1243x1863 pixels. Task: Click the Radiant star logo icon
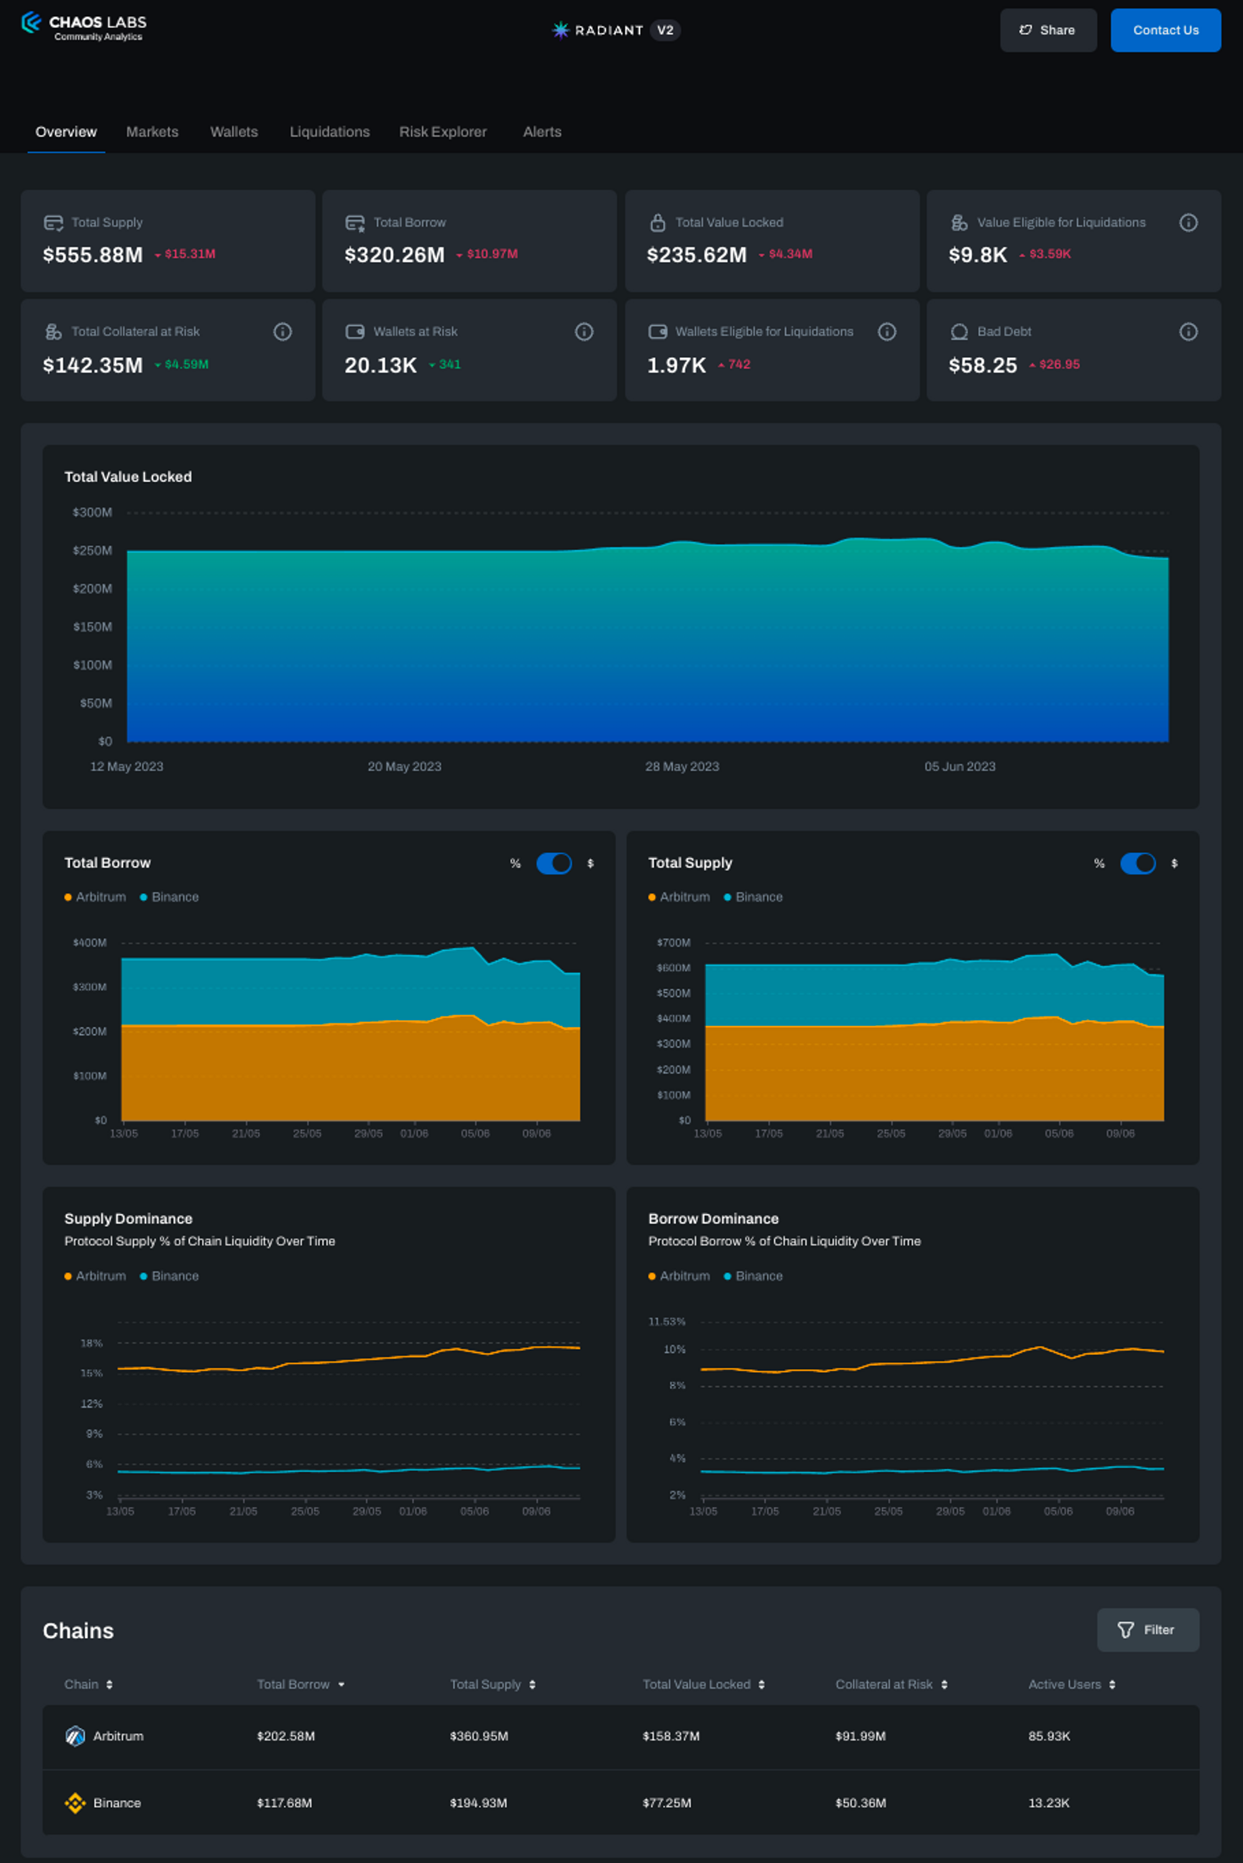coord(561,30)
